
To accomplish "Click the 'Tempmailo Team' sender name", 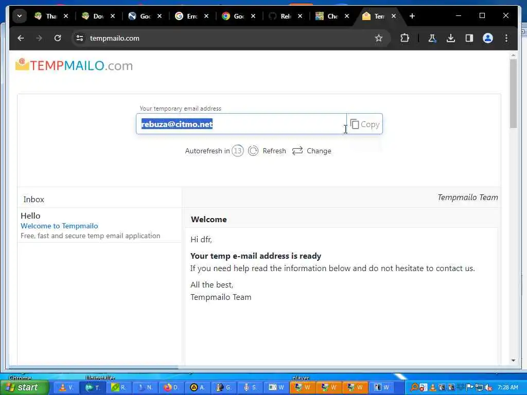I will 467,197.
